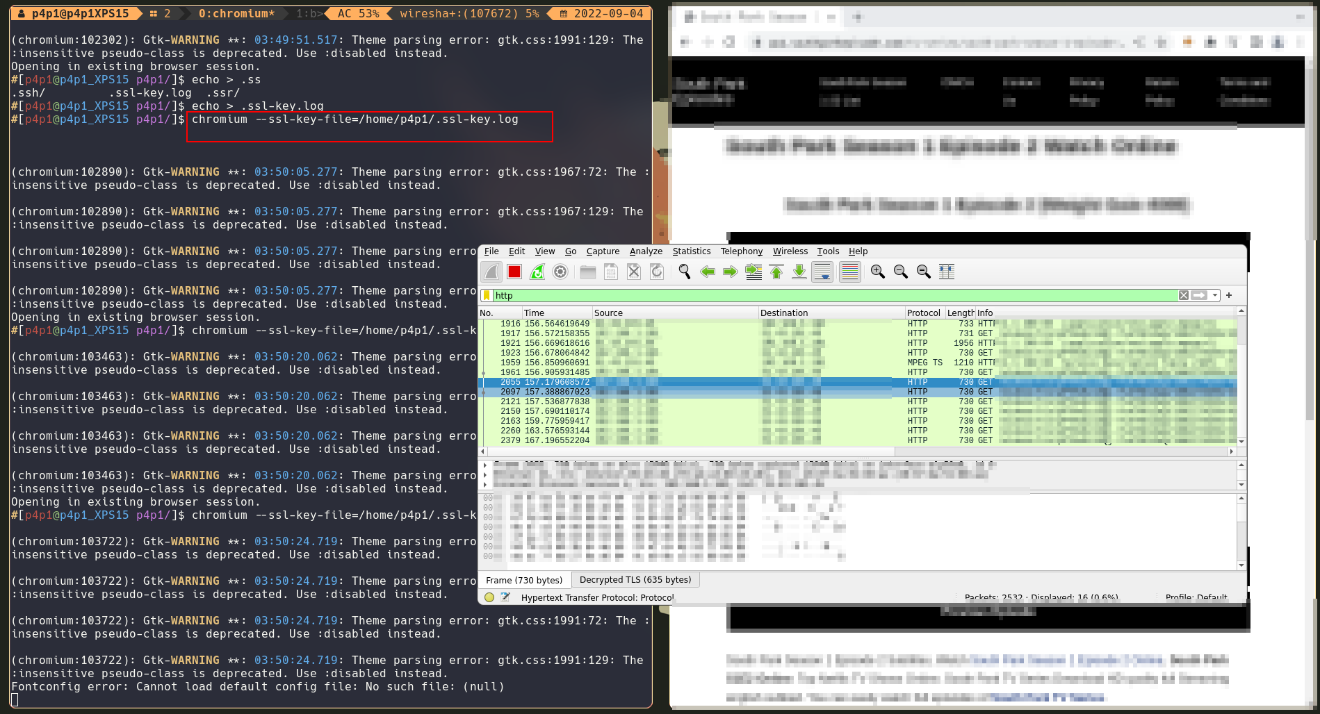Viewport: 1320px width, 714px height.
Task: Open the display filter history dropdown
Action: coord(1215,295)
